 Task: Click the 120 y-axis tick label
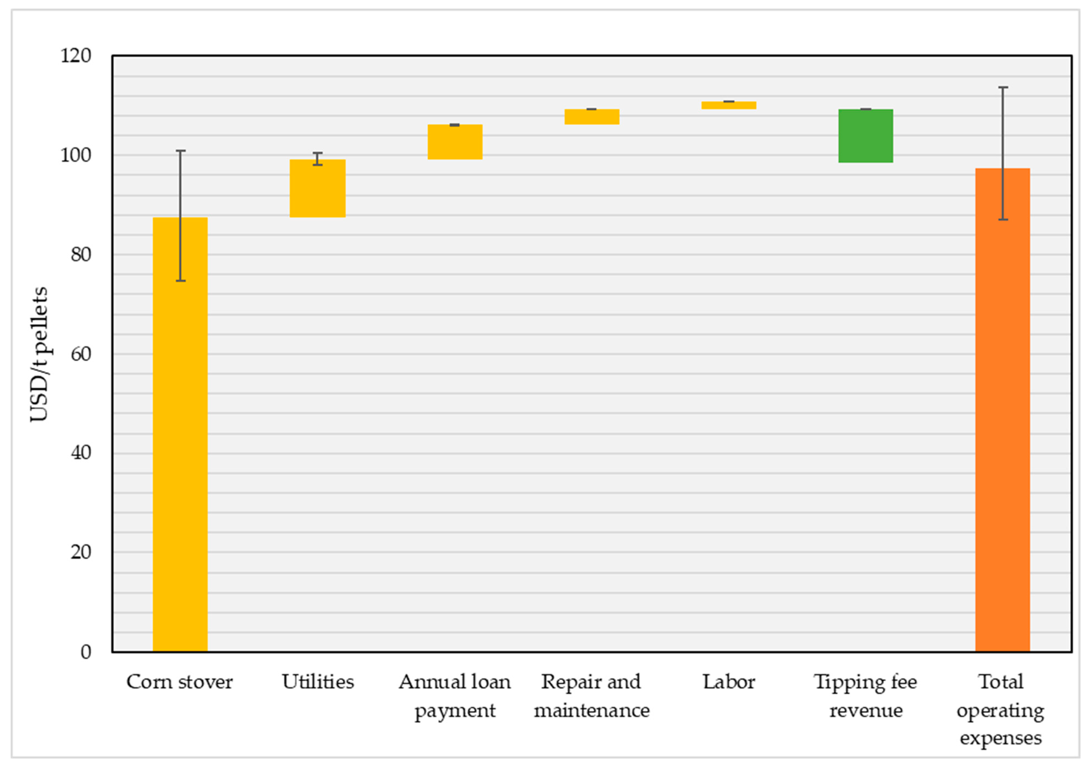pyautogui.click(x=76, y=56)
